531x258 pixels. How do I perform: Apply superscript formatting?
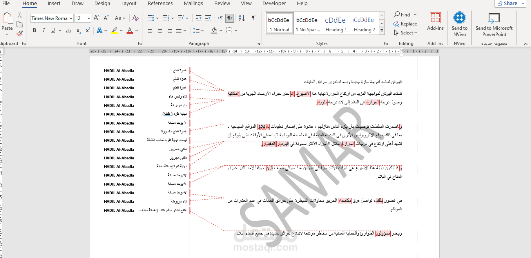[x=88, y=31]
